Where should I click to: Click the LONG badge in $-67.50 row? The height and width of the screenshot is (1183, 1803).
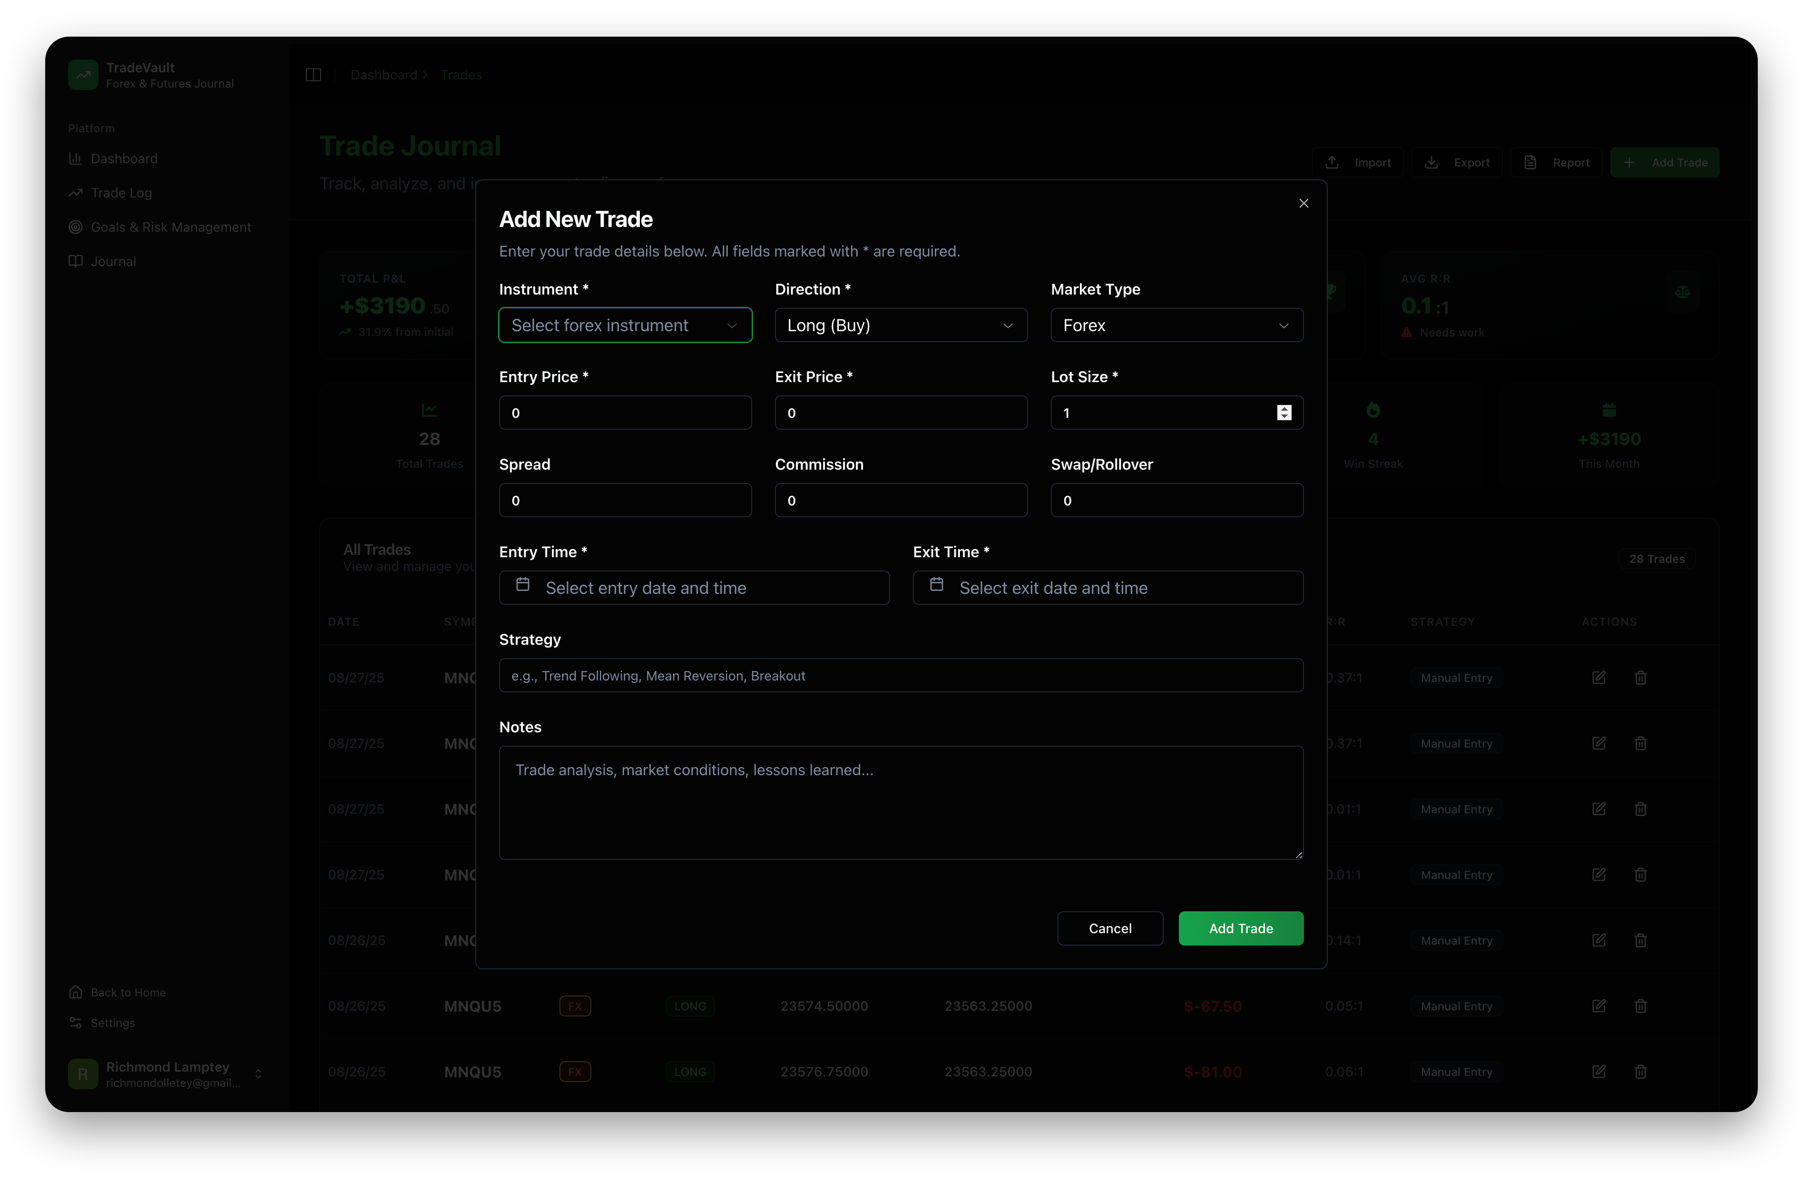click(x=689, y=1006)
